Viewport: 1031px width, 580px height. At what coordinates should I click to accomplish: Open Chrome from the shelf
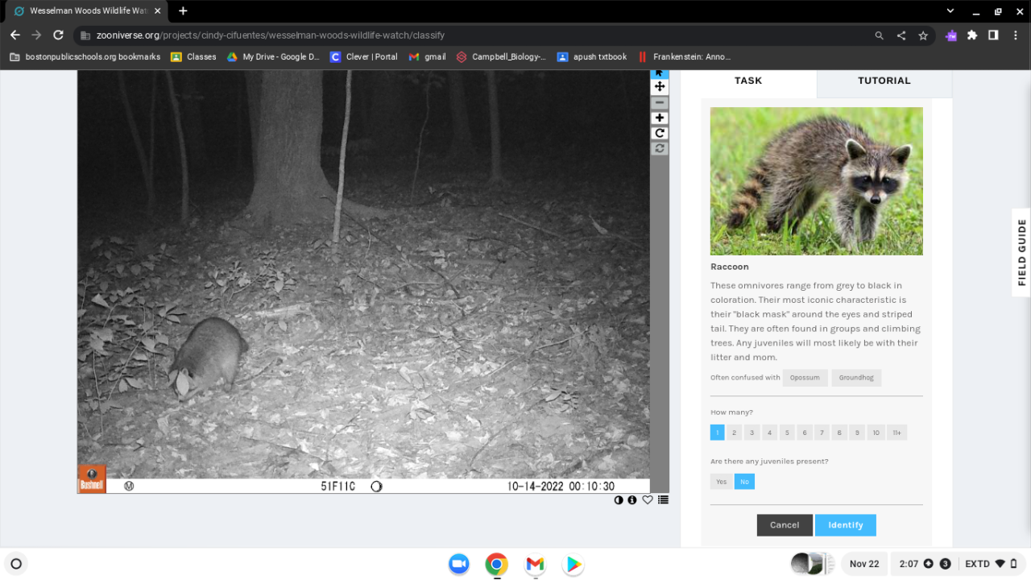tap(496, 564)
